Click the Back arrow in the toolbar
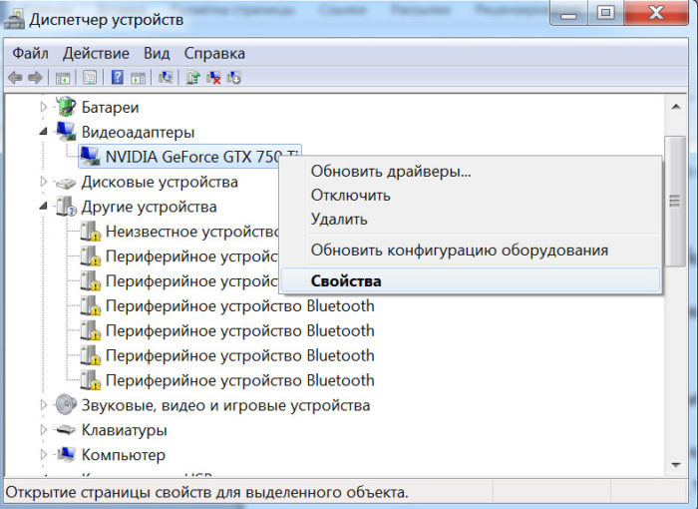Viewport: 698px width, 509px height. tap(15, 78)
